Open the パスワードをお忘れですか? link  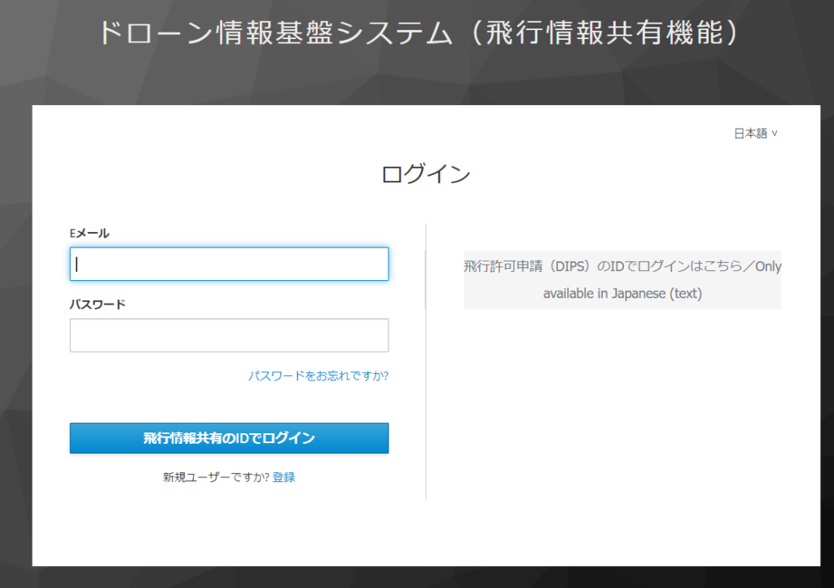coord(318,376)
